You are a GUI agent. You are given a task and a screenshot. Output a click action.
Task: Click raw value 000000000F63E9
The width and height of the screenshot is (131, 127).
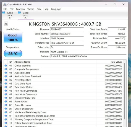coord(114,87)
